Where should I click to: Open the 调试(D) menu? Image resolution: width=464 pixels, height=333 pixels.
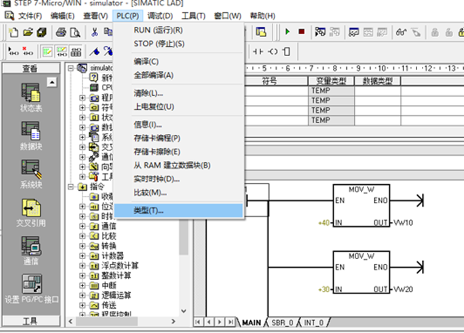[160, 16]
